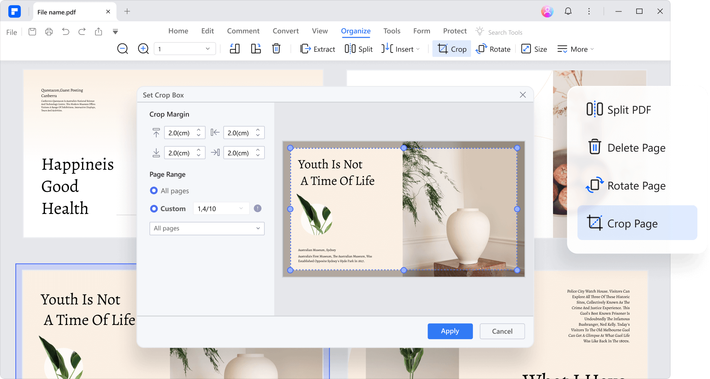Select the Crop tool in toolbar
Image resolution: width=710 pixels, height=379 pixels.
coord(452,49)
